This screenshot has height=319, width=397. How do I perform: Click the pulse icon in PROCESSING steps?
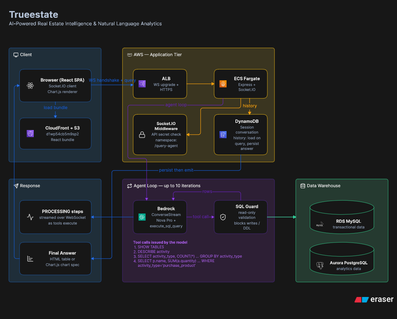(x=30, y=217)
